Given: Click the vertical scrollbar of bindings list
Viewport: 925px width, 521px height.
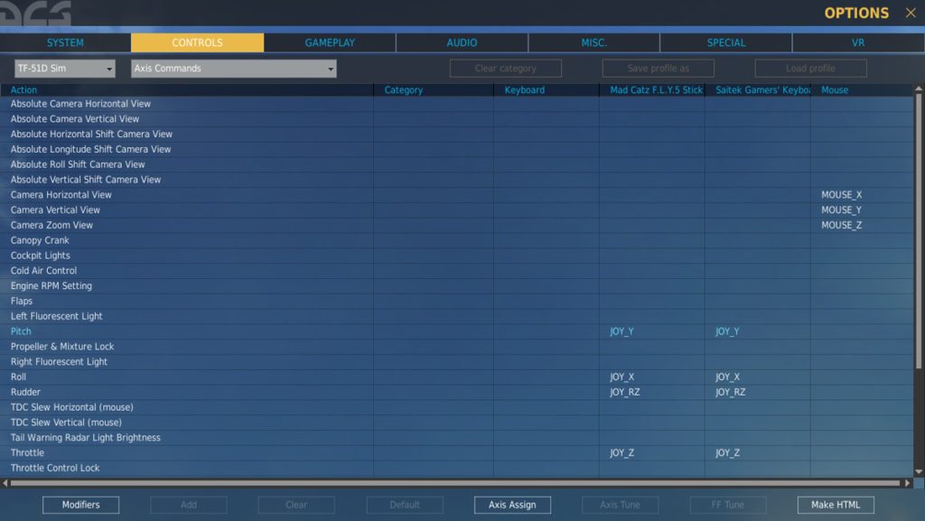Looking at the screenshot, I should [x=920, y=271].
